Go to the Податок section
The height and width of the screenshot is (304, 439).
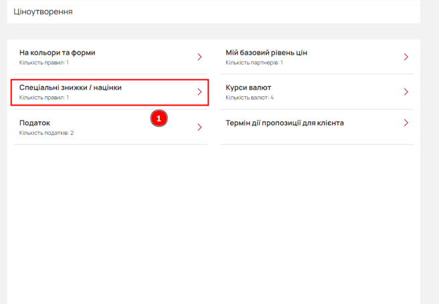click(110, 128)
